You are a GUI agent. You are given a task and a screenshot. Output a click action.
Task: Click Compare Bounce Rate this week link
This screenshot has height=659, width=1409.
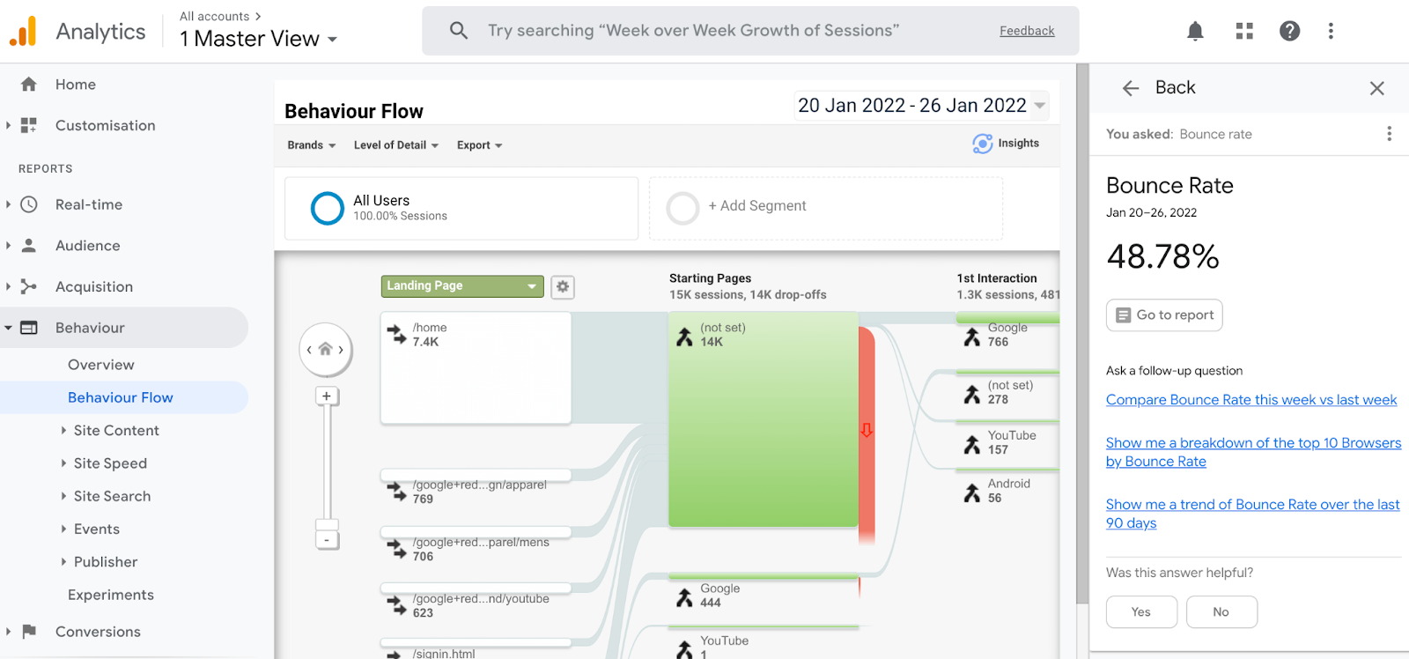coord(1250,400)
